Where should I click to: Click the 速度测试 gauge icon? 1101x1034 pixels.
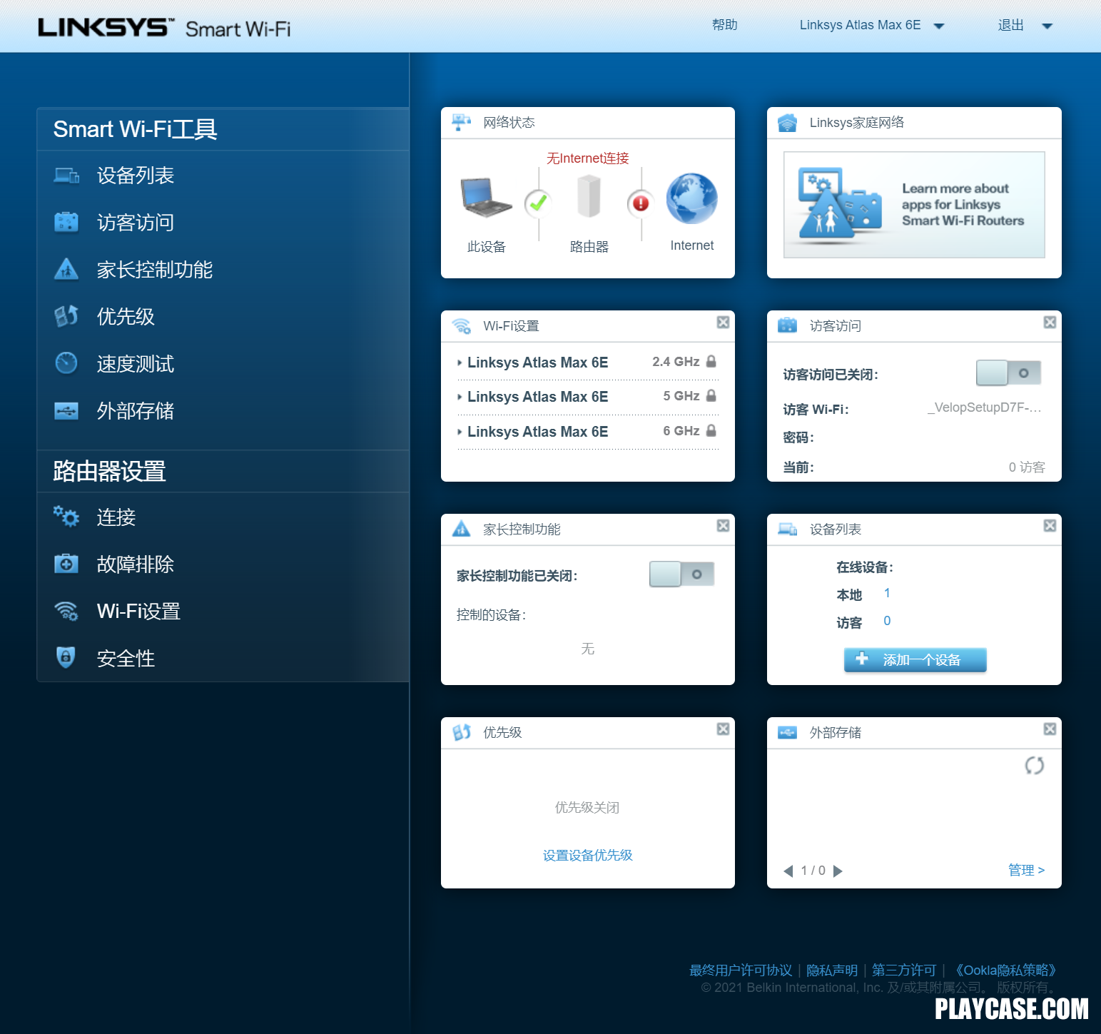tap(66, 363)
